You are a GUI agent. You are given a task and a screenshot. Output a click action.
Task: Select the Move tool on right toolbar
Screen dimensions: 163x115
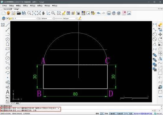pos(160,34)
